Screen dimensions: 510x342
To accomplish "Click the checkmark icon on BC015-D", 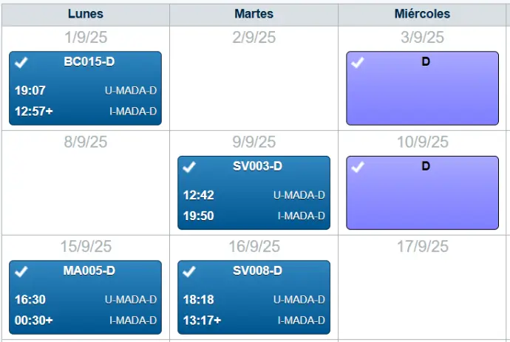I will point(21,63).
